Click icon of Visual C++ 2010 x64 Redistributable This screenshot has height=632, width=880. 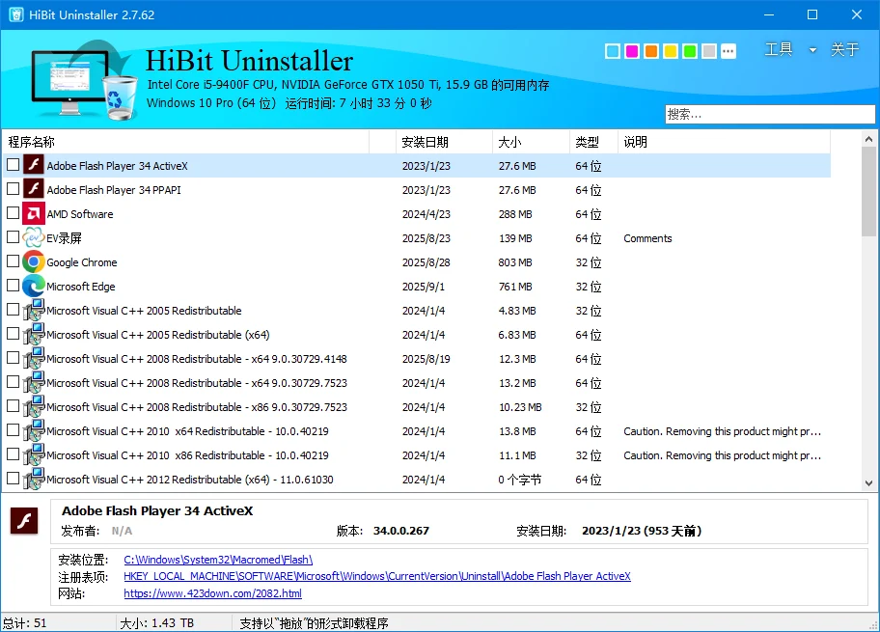coord(34,431)
